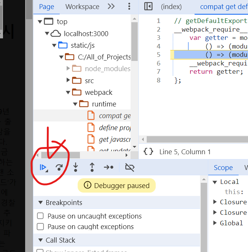Collapse the static/js folder
Viewport: 248px width, 252px height.
pos(54,46)
